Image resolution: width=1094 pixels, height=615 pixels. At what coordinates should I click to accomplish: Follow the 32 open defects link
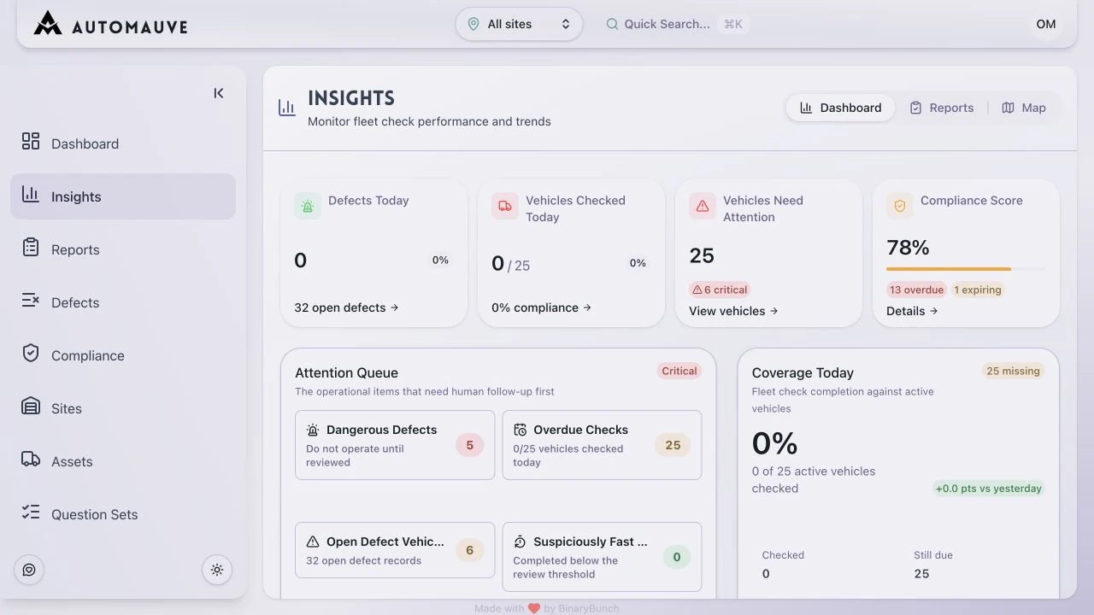(x=346, y=307)
